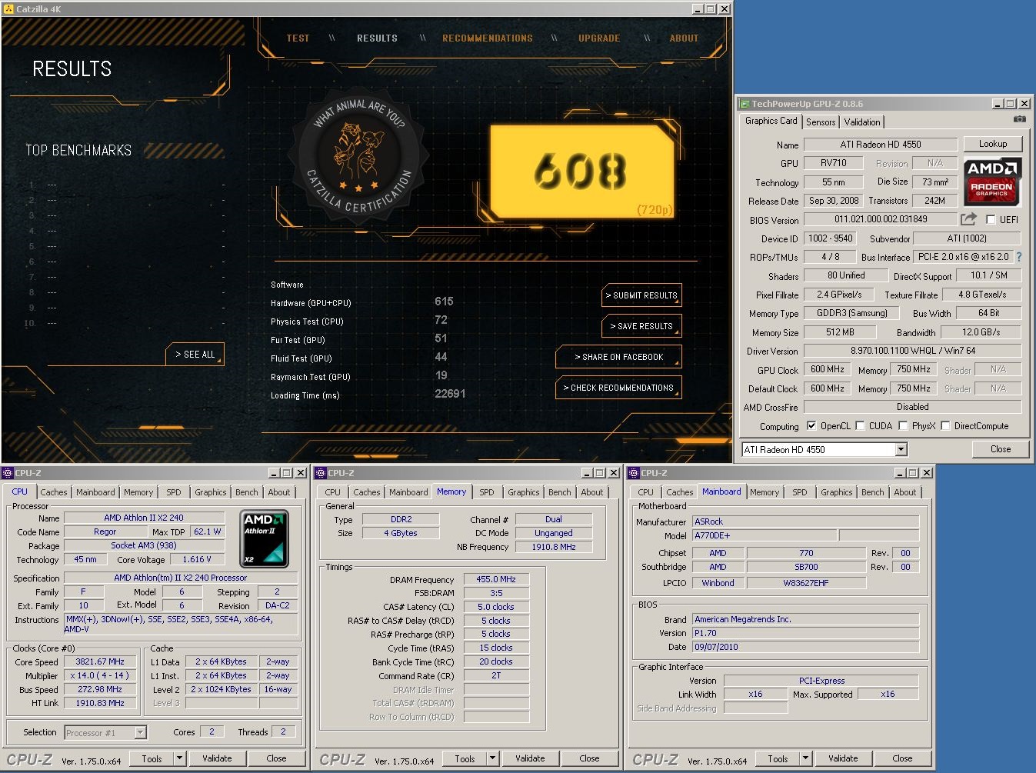The width and height of the screenshot is (1036, 773).
Task: Open the ABOUT tab in Catzilla
Action: tap(684, 38)
